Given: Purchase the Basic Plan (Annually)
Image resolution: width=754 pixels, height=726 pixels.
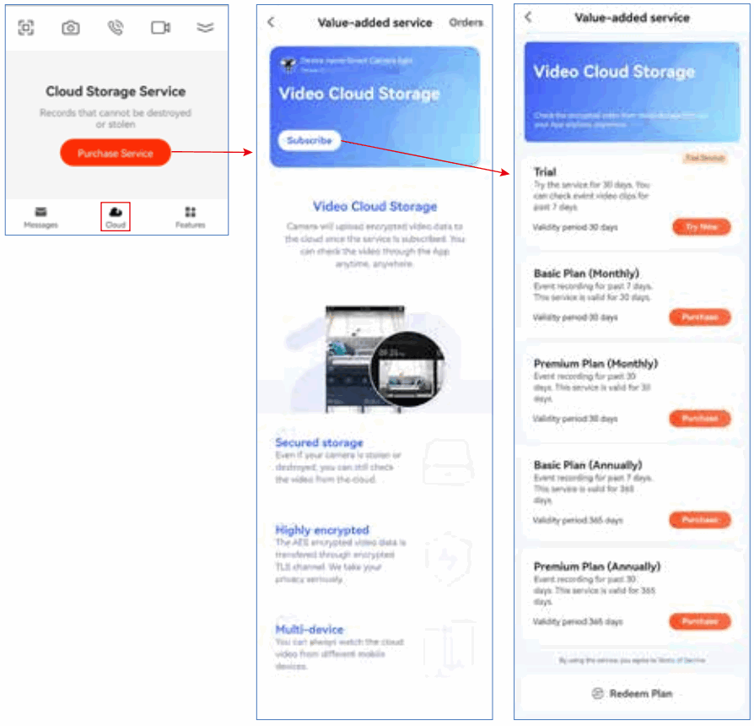Looking at the screenshot, I should pos(700,520).
